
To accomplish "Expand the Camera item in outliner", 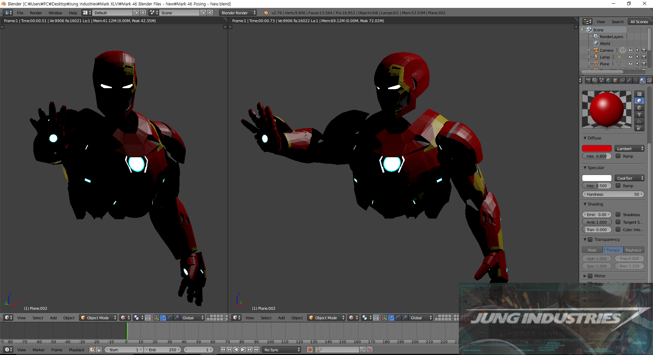I will coord(589,50).
